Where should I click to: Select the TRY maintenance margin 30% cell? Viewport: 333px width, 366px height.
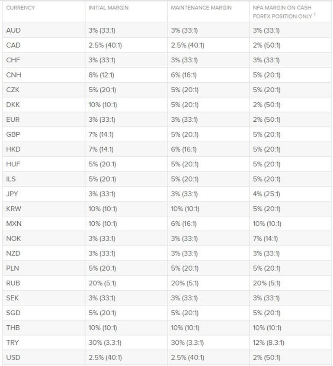coord(187,343)
